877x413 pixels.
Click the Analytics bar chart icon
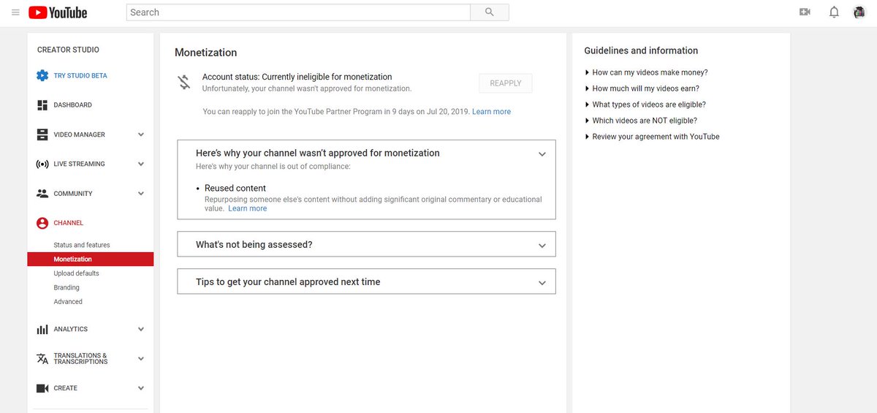(x=42, y=330)
